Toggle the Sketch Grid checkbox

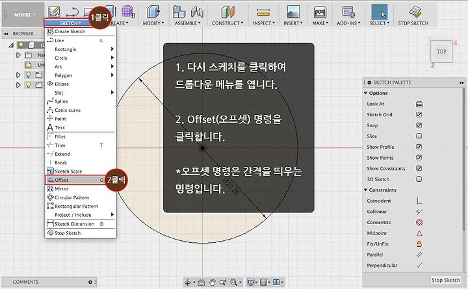click(x=419, y=114)
